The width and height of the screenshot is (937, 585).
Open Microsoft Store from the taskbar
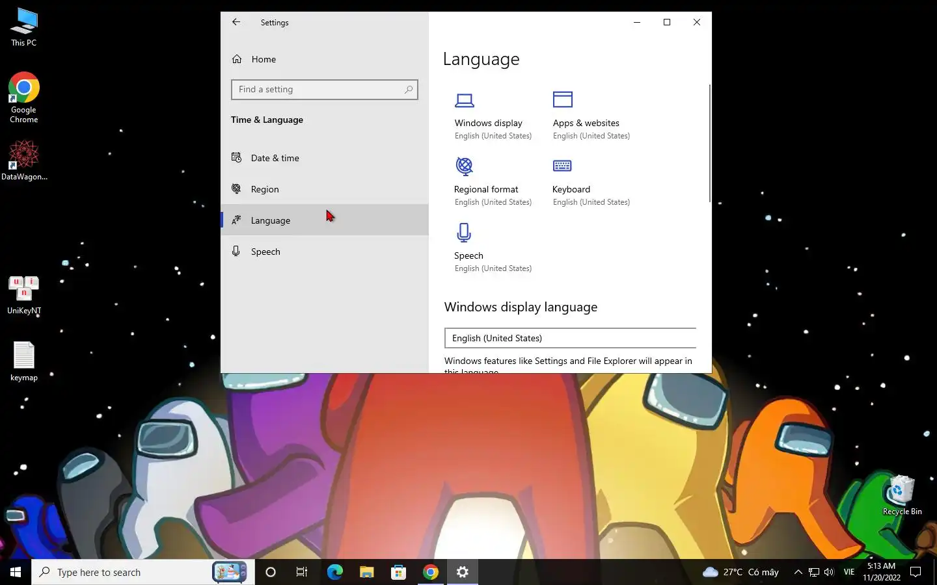pyautogui.click(x=398, y=572)
